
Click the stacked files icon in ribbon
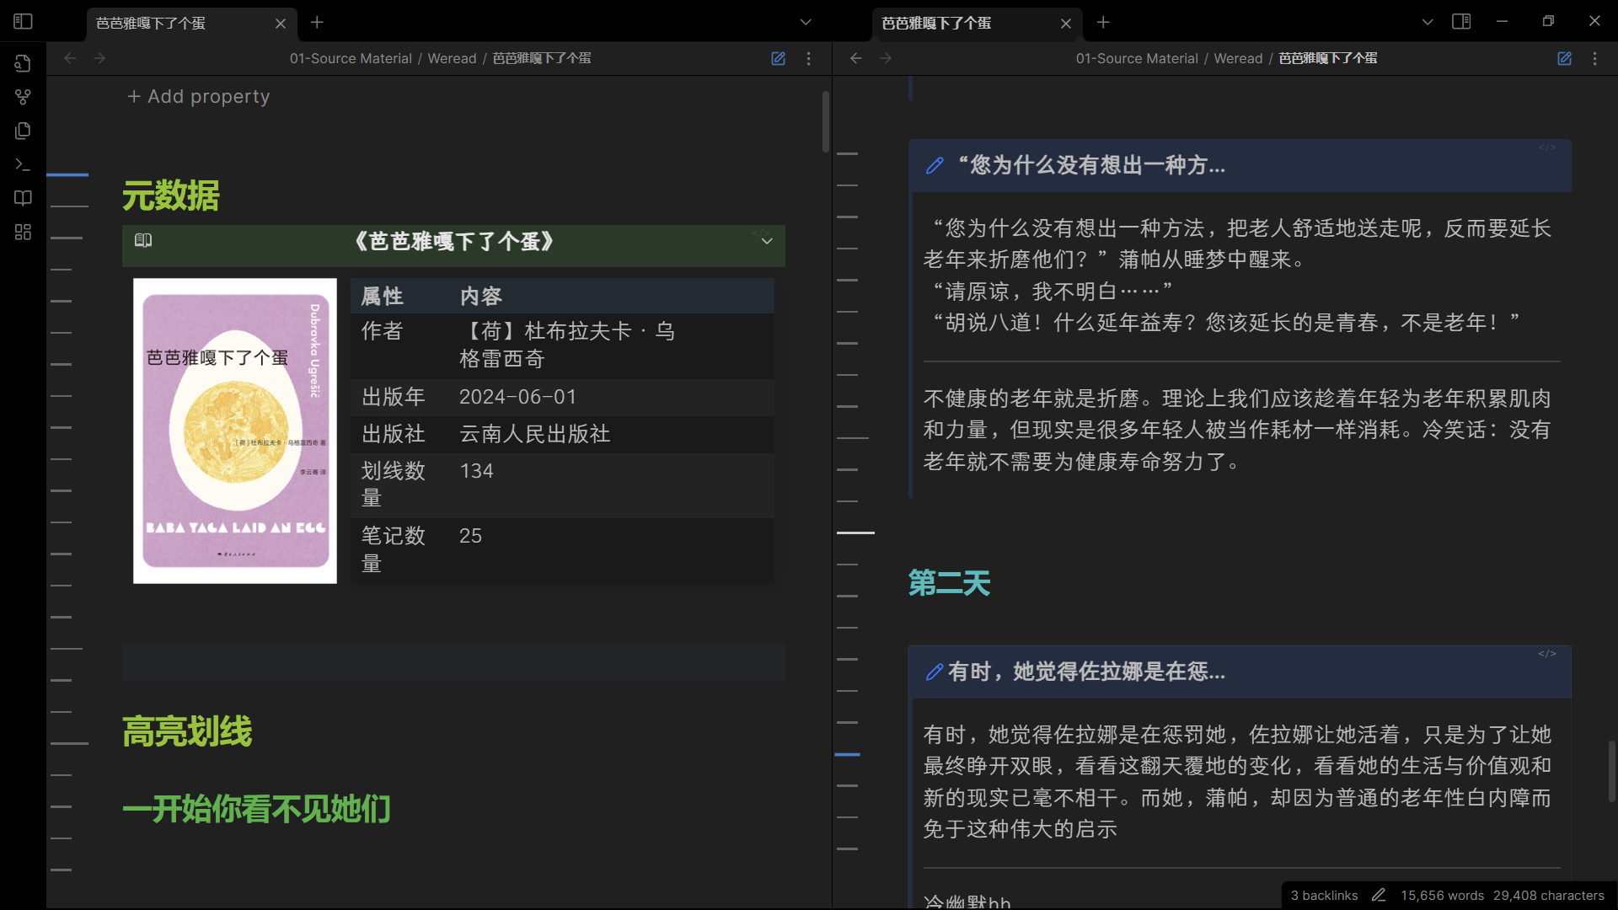point(23,131)
